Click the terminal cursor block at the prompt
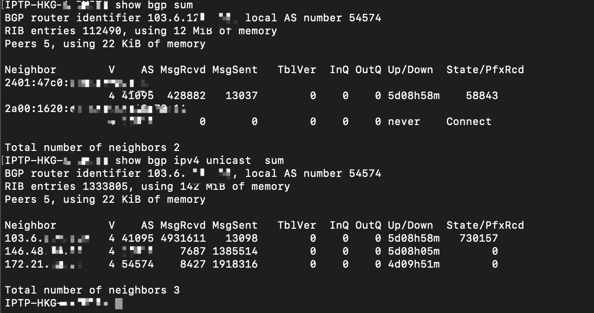The height and width of the screenshot is (313, 594). point(119,304)
